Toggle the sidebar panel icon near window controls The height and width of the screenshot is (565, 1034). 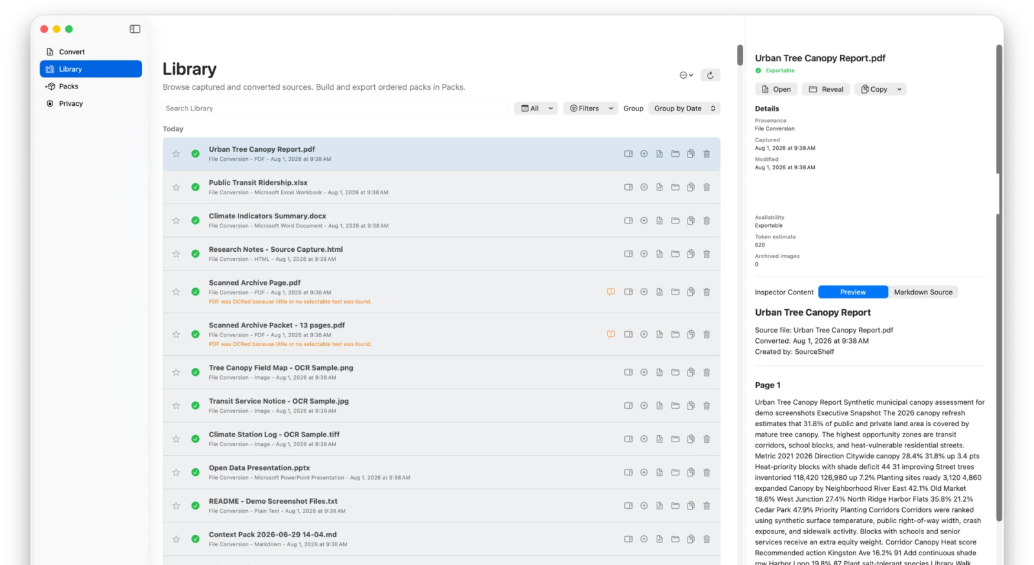point(134,29)
